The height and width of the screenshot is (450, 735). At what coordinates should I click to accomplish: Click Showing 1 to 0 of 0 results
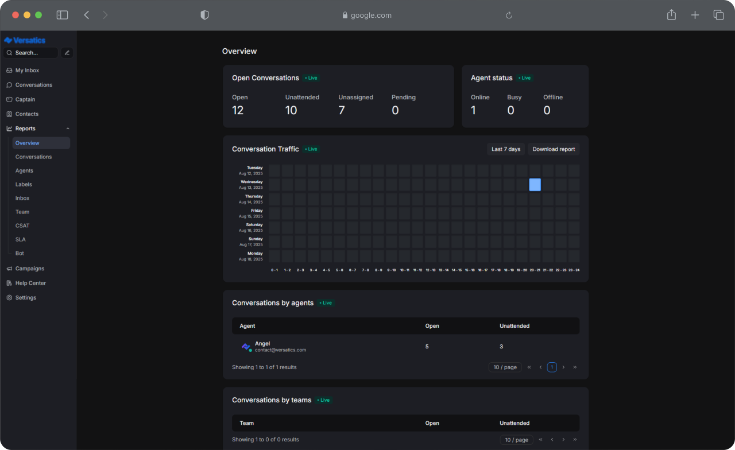(x=265, y=440)
